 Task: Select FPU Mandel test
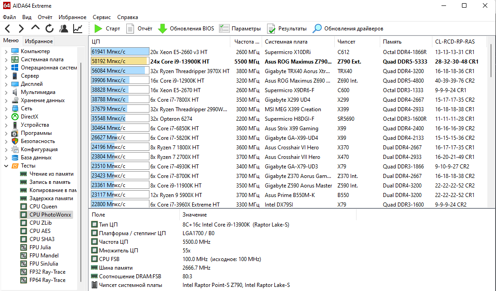[44, 256]
